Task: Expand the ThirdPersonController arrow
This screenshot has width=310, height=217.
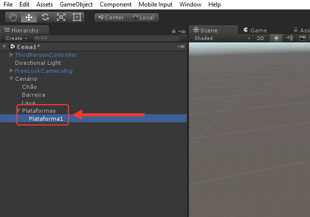Action: click(11, 54)
